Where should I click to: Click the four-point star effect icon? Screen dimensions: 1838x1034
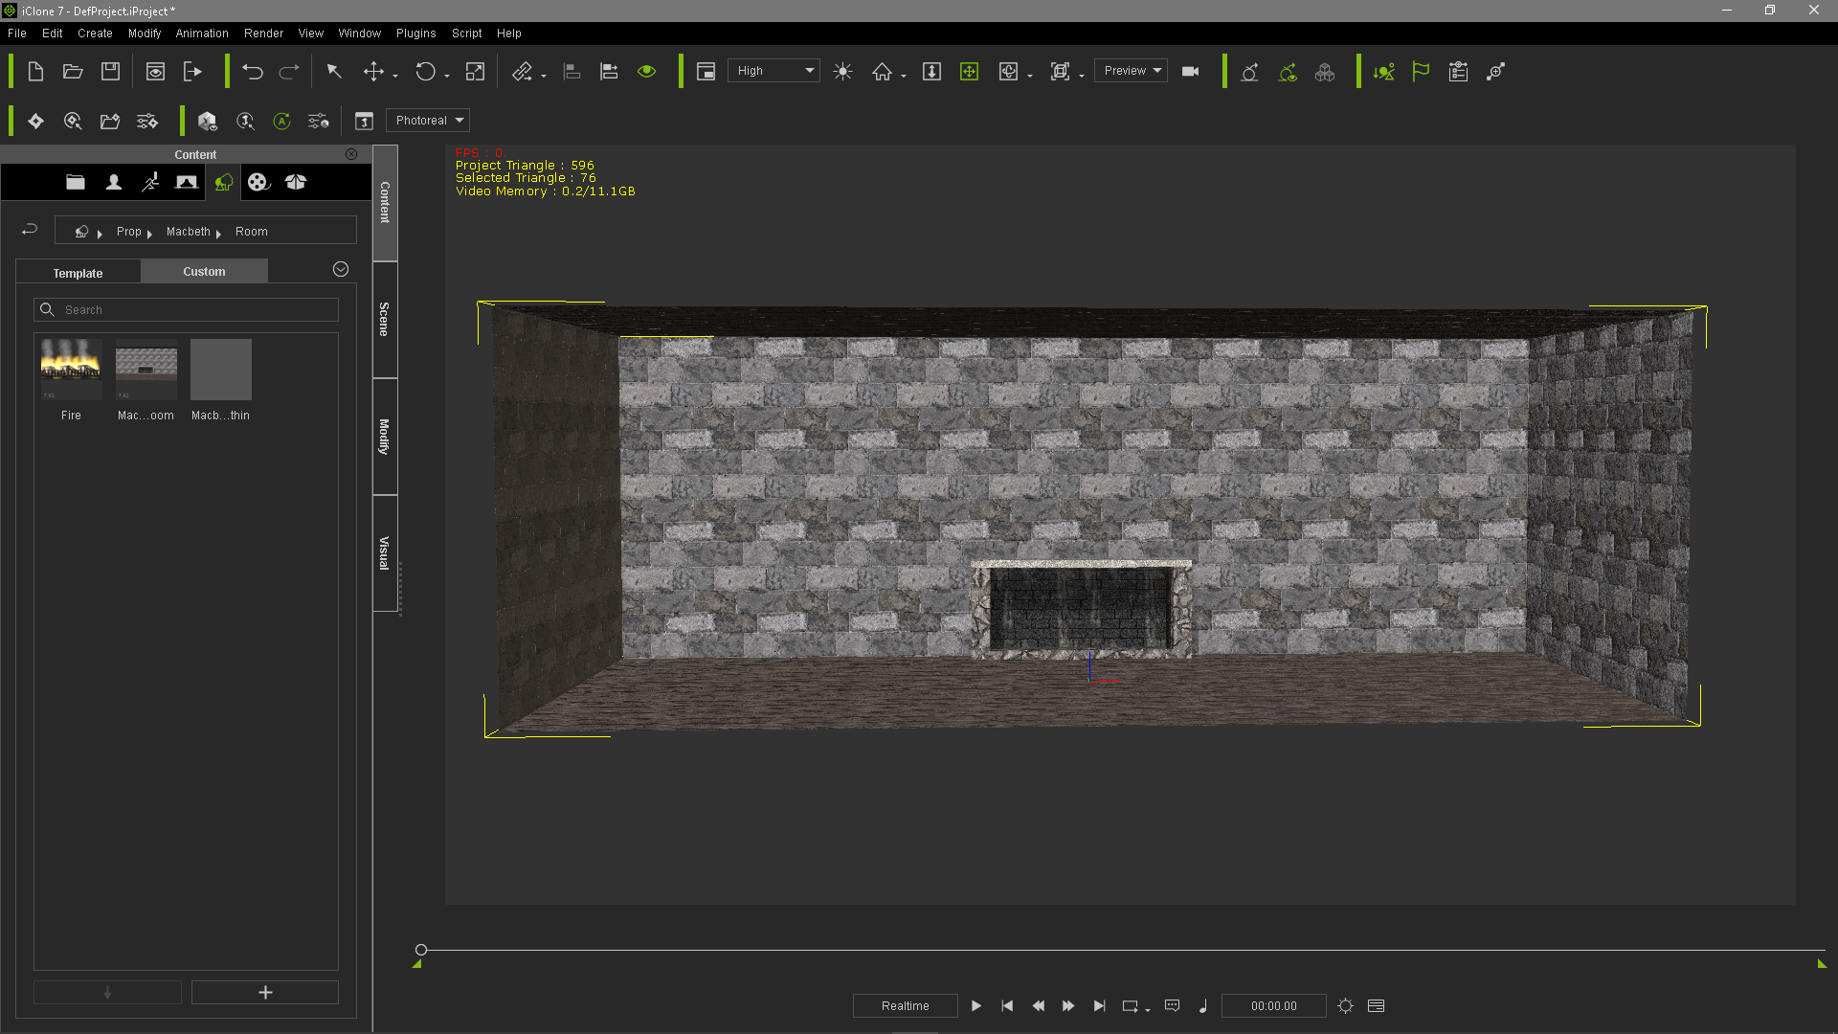(35, 122)
